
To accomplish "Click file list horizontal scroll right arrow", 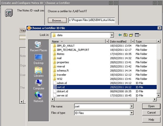I will point(155,99).
